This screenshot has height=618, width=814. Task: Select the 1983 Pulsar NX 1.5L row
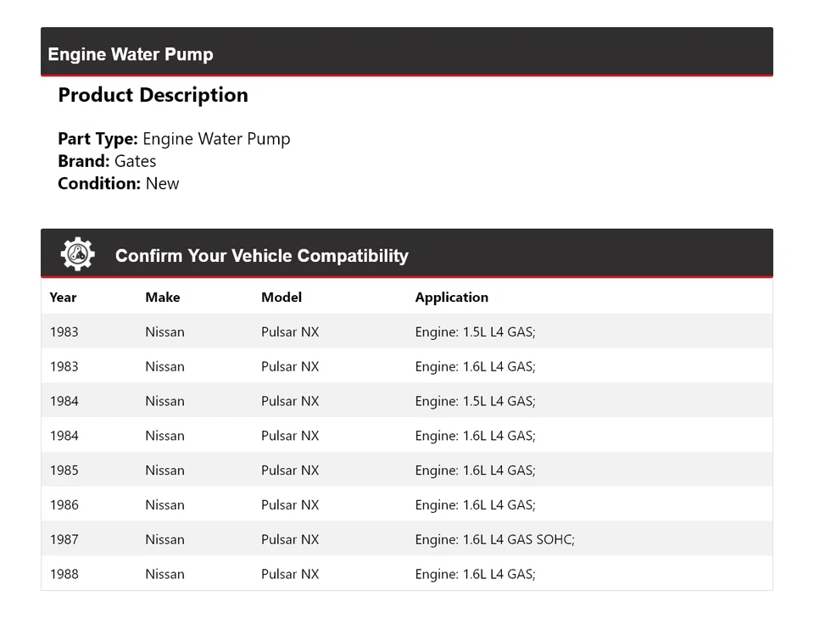click(x=407, y=331)
